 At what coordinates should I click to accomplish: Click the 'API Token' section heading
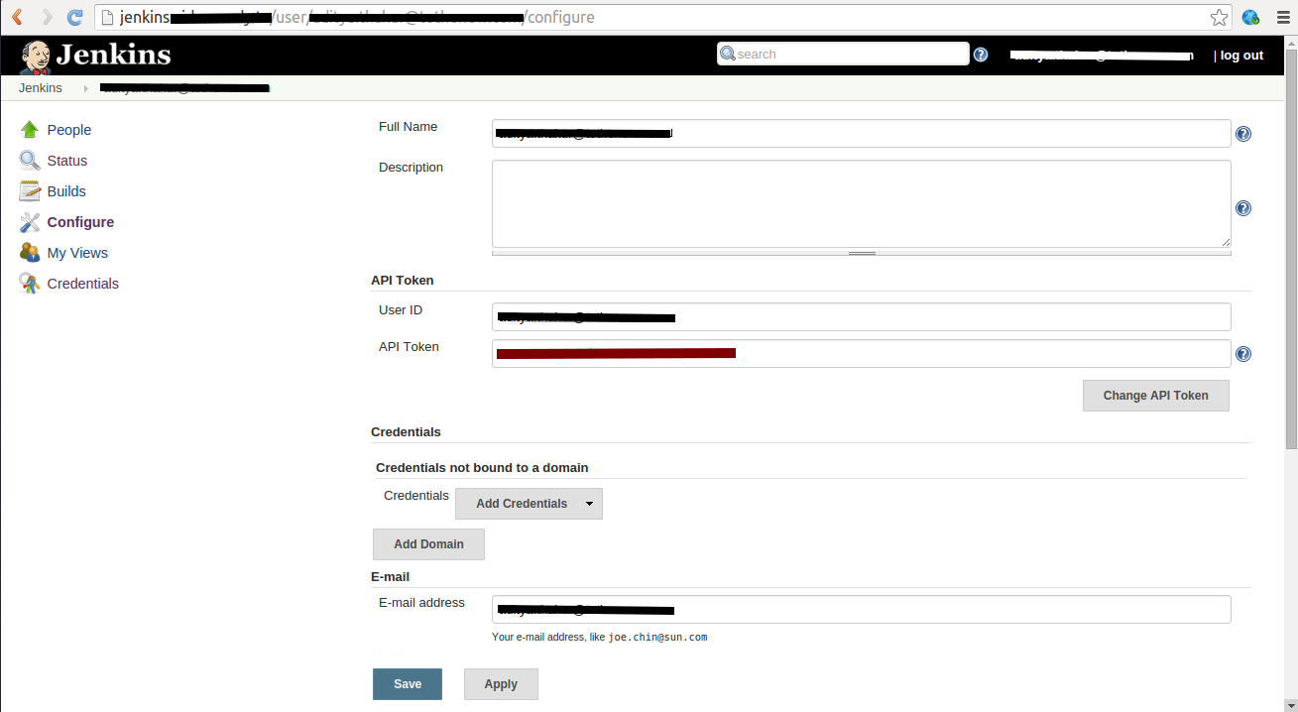[x=403, y=281]
